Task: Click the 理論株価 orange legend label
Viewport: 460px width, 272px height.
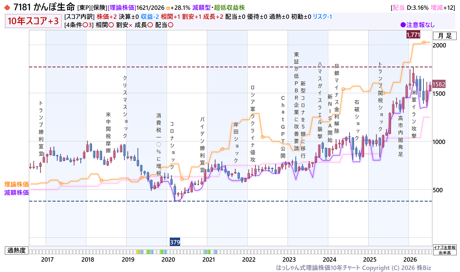Action: (17, 184)
